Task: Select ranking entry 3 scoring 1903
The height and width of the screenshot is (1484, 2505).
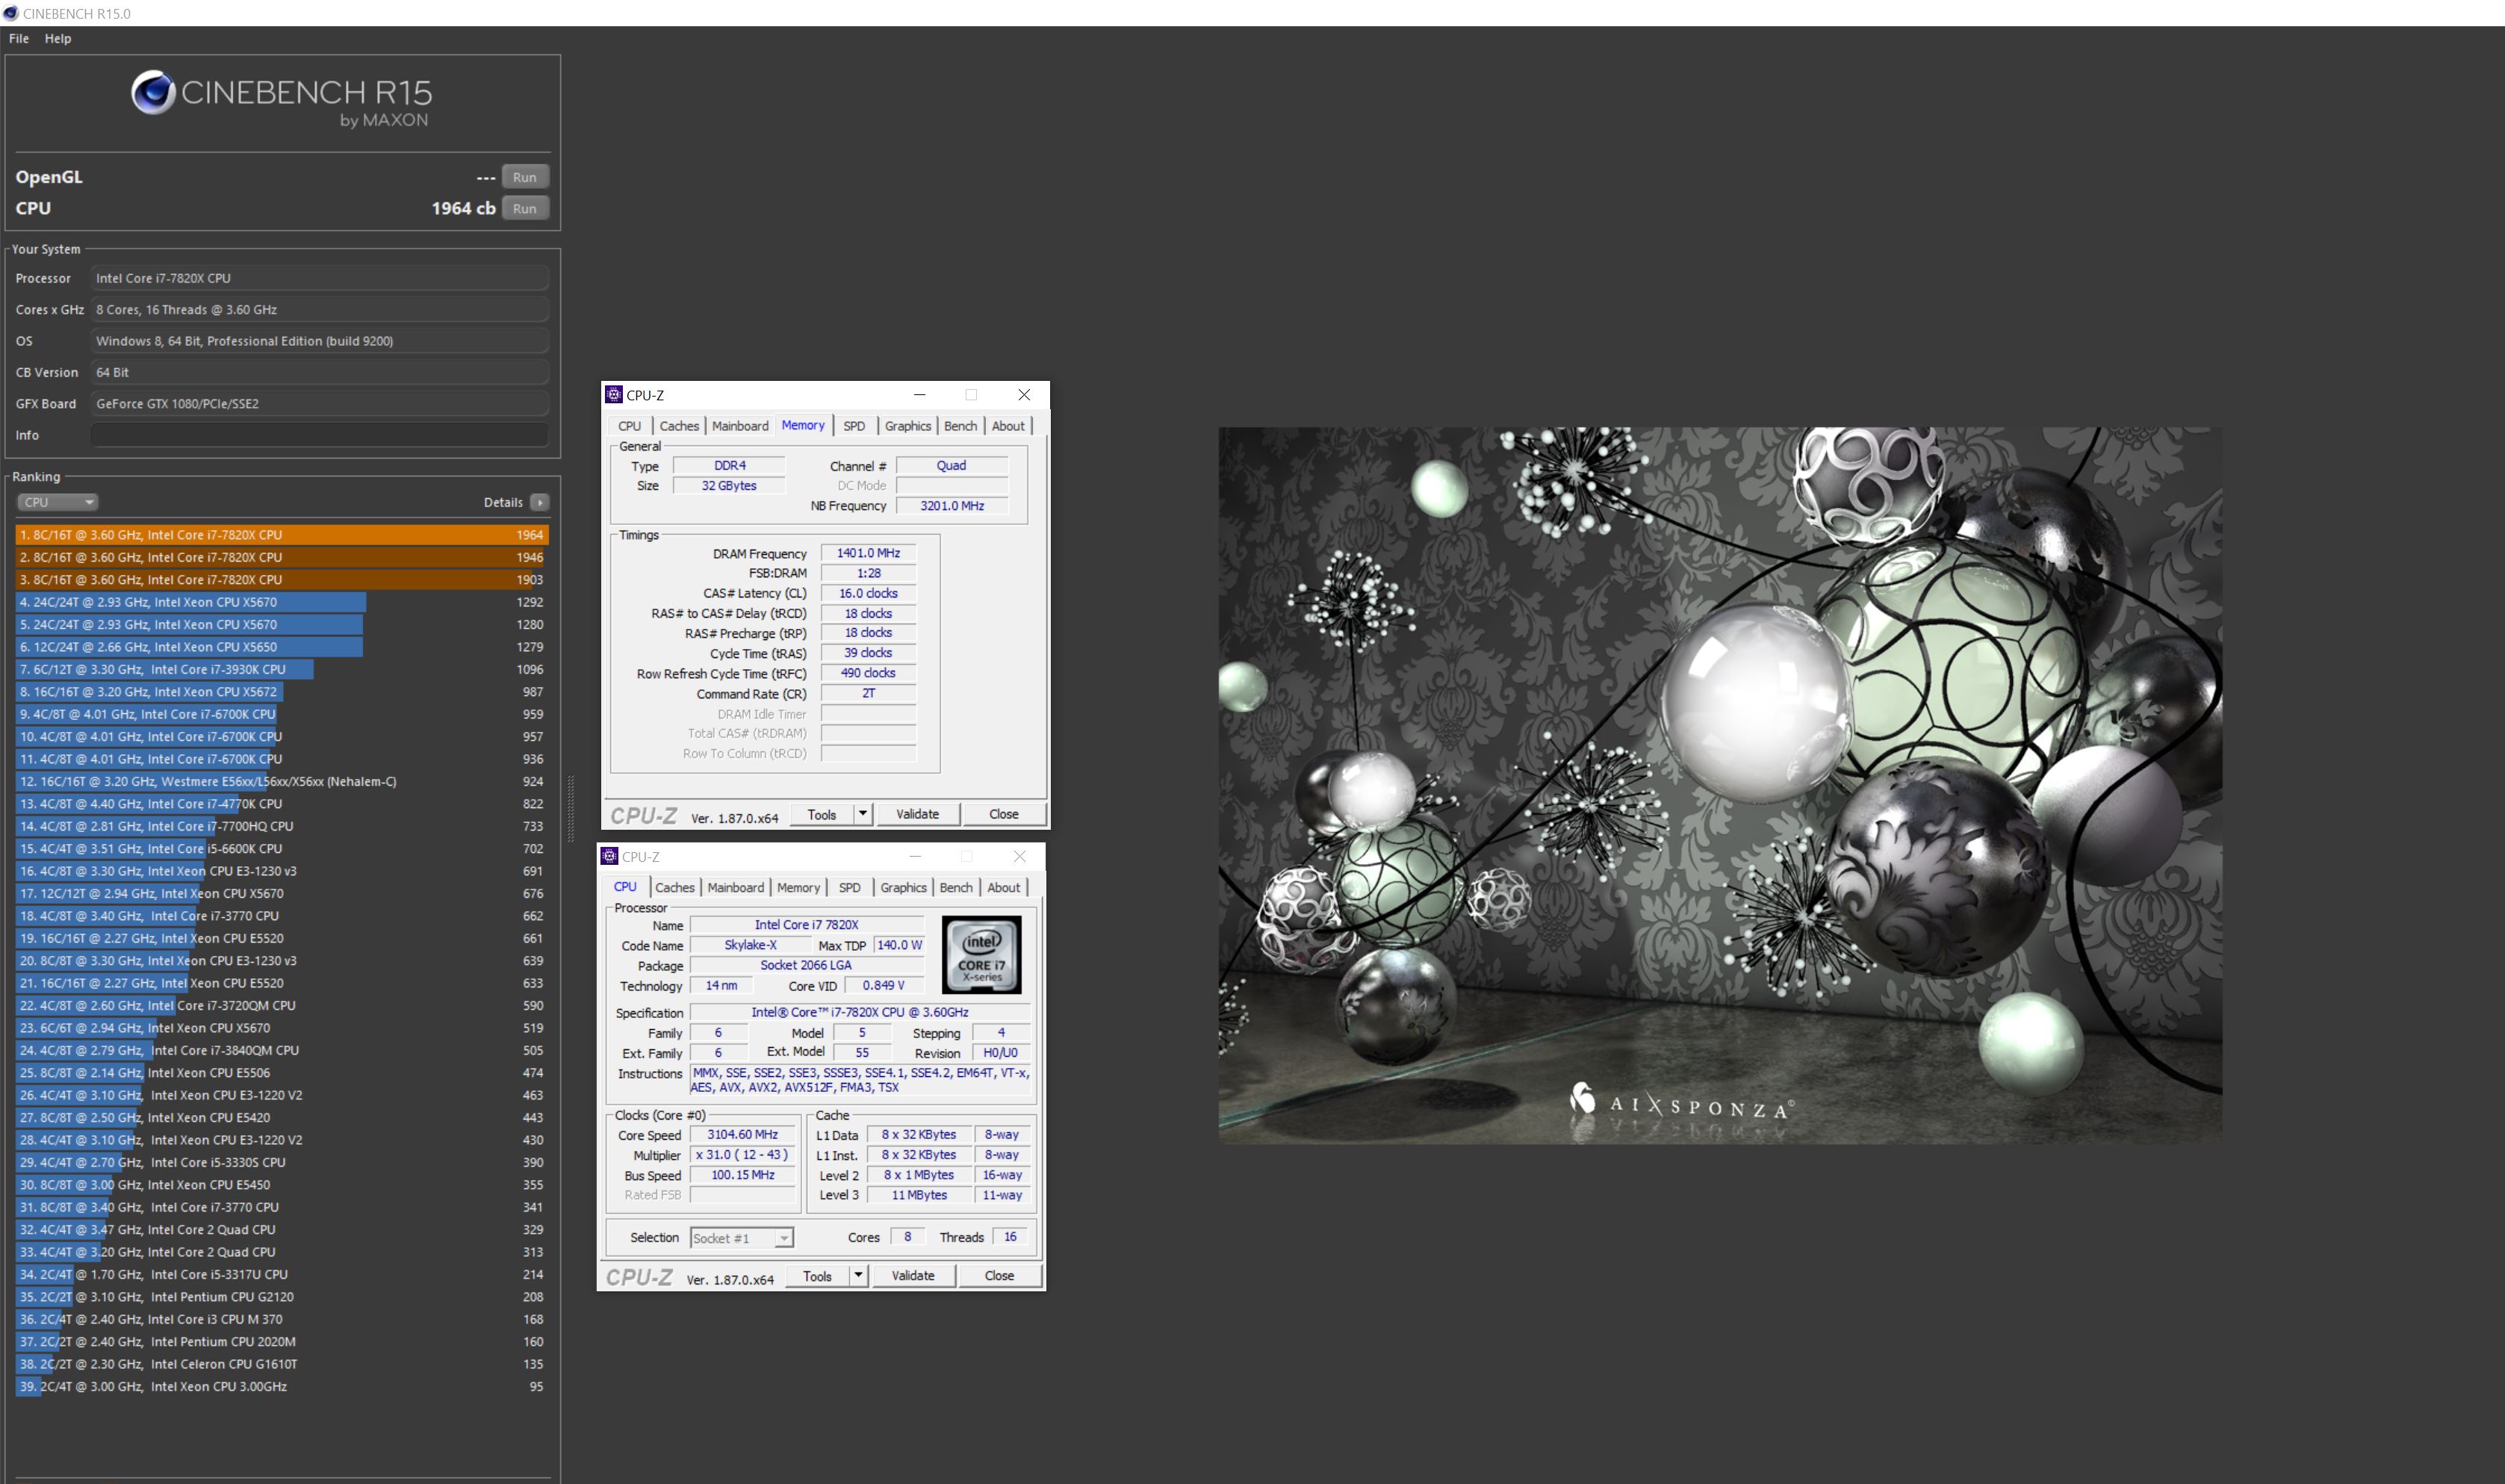Action: point(282,580)
